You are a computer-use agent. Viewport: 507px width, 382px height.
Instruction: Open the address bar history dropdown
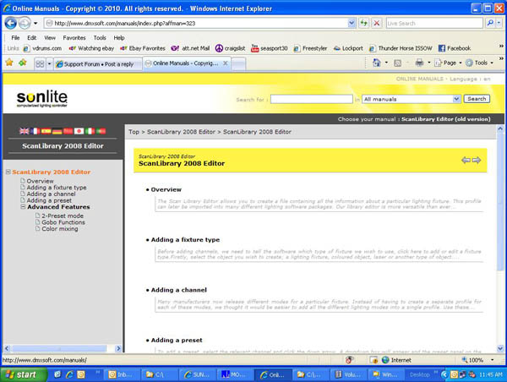click(352, 24)
